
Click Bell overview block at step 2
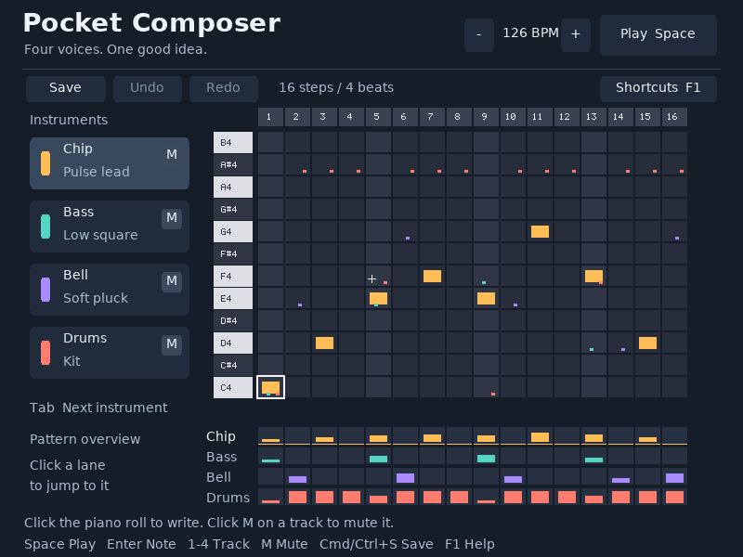point(297,479)
